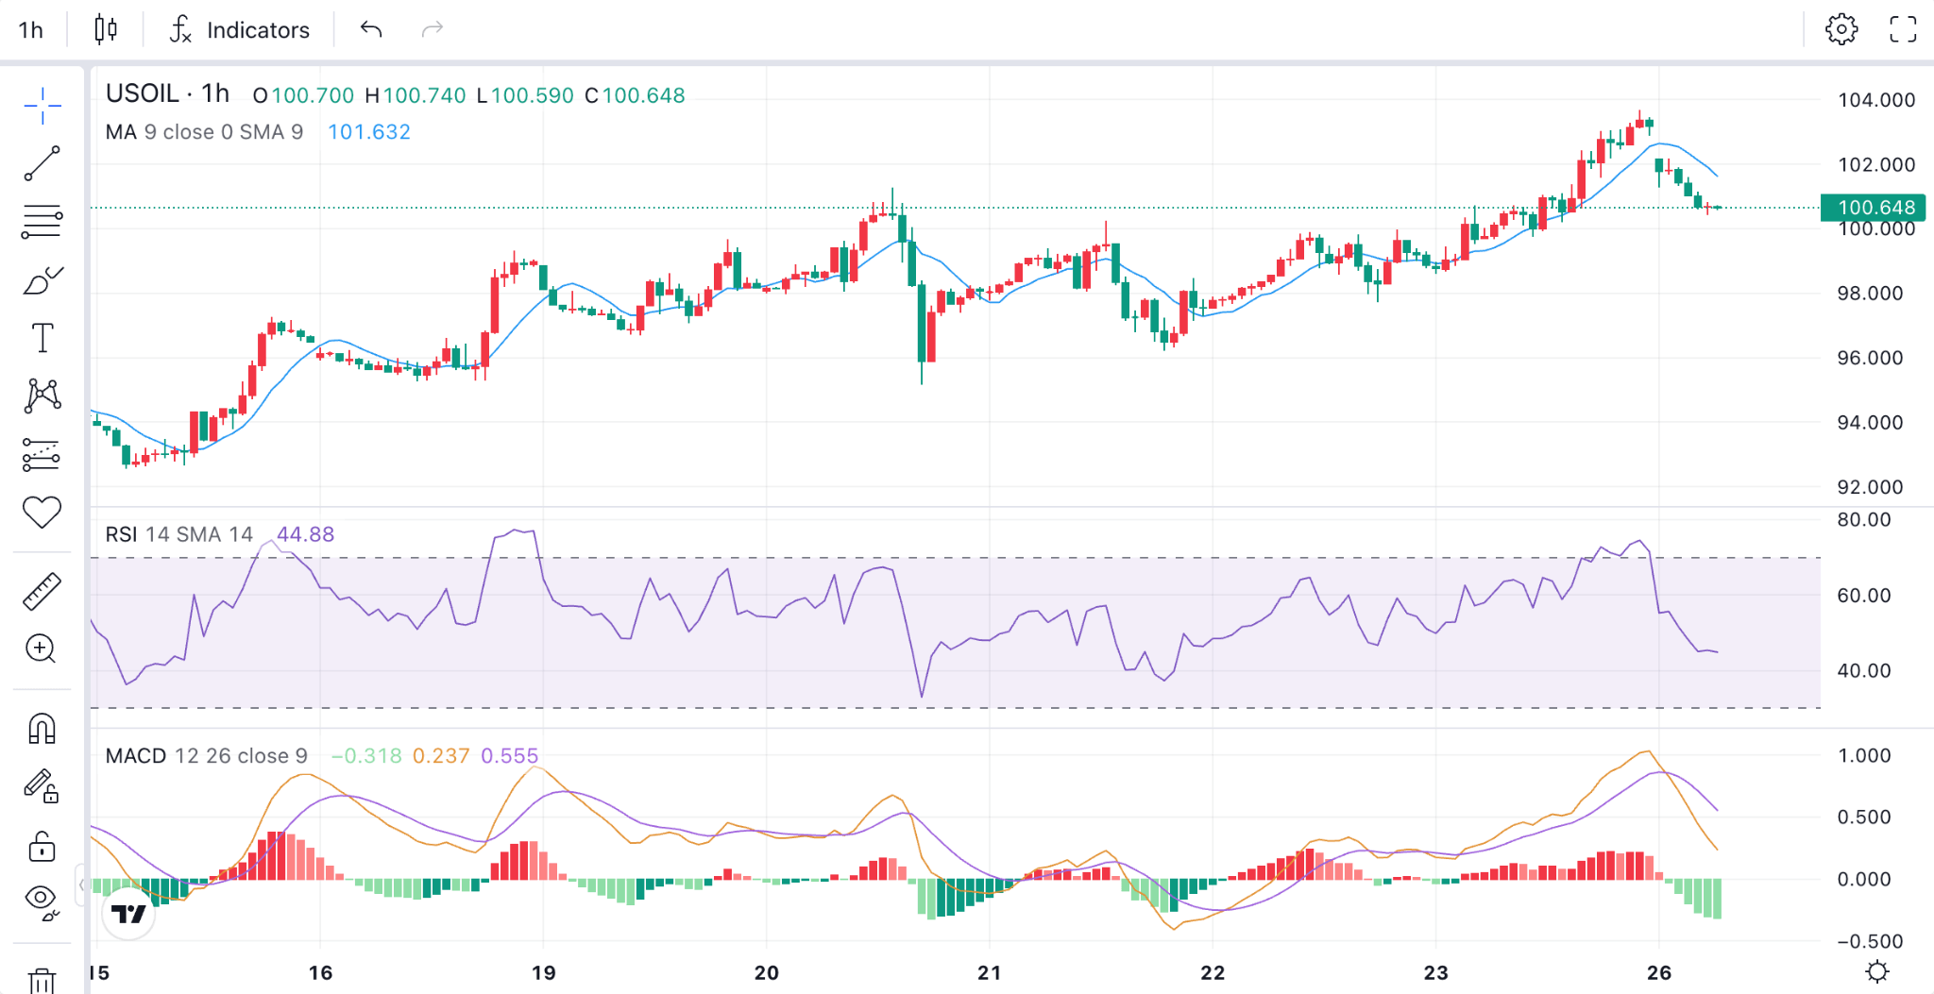Click the SMA value 101.632
Viewport: 1934px width, 994px height.
click(369, 132)
